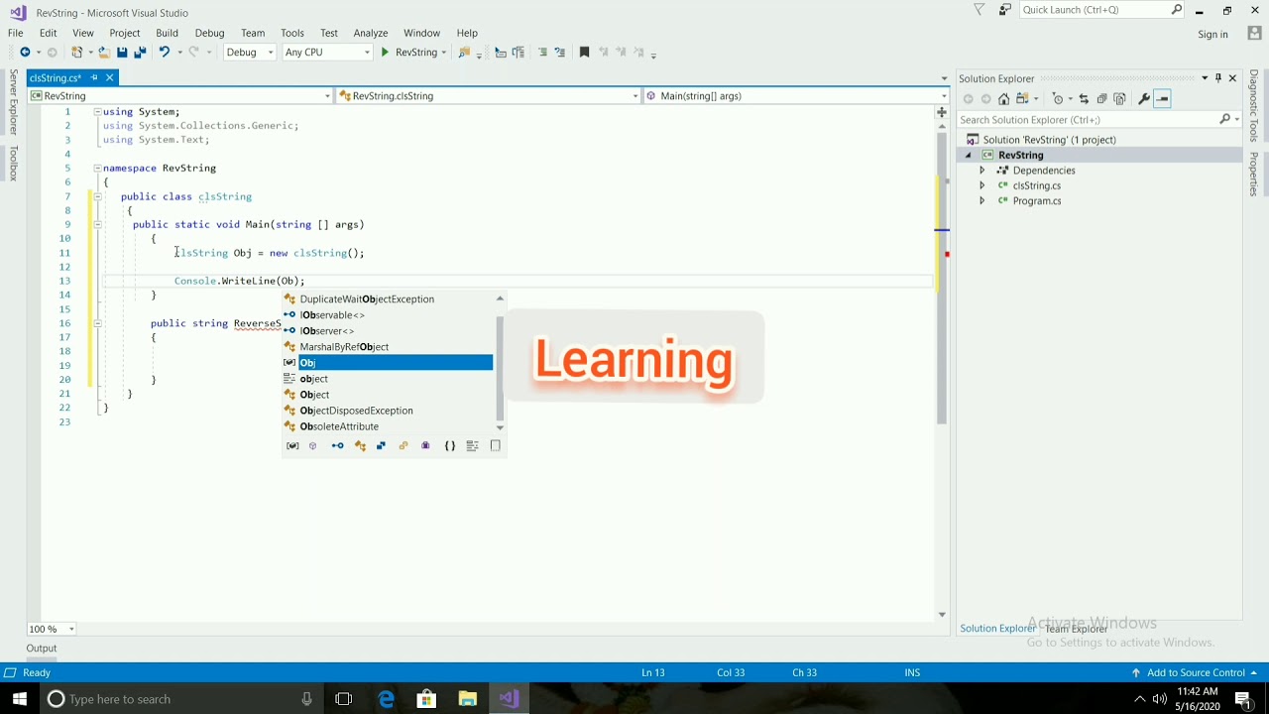This screenshot has height=714, width=1269.
Task: Click the Properties wrench in Solution Explorer
Action: (x=1143, y=99)
